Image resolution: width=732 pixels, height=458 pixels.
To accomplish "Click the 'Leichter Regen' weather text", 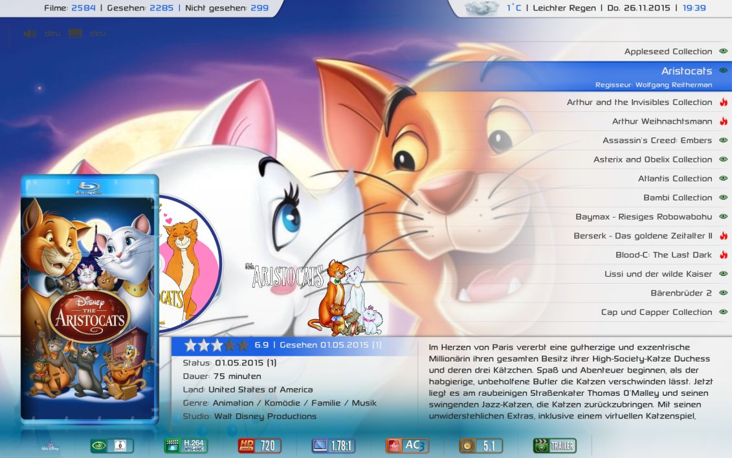I will point(564,8).
